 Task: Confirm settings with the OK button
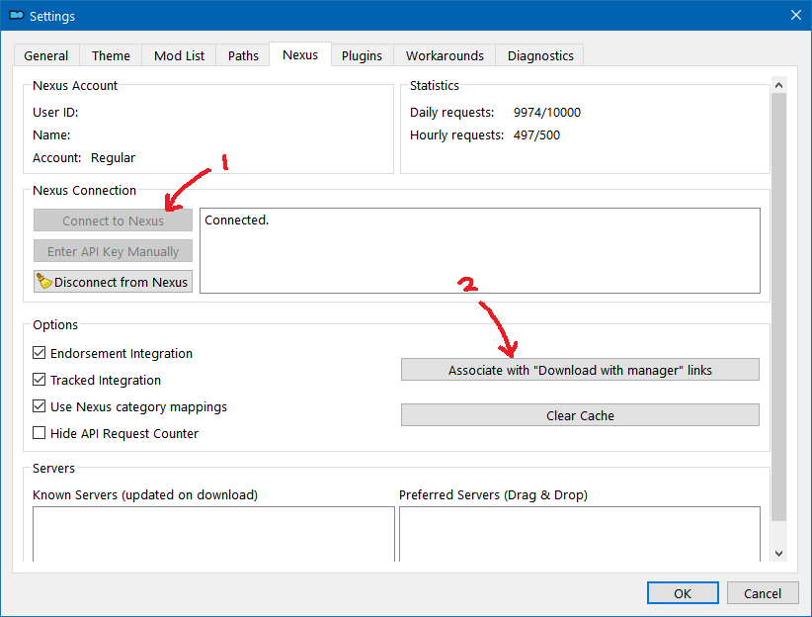pos(683,593)
